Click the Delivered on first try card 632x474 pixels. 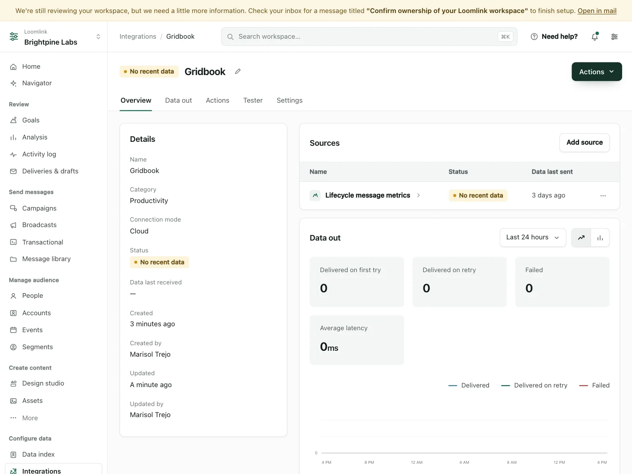tap(357, 282)
